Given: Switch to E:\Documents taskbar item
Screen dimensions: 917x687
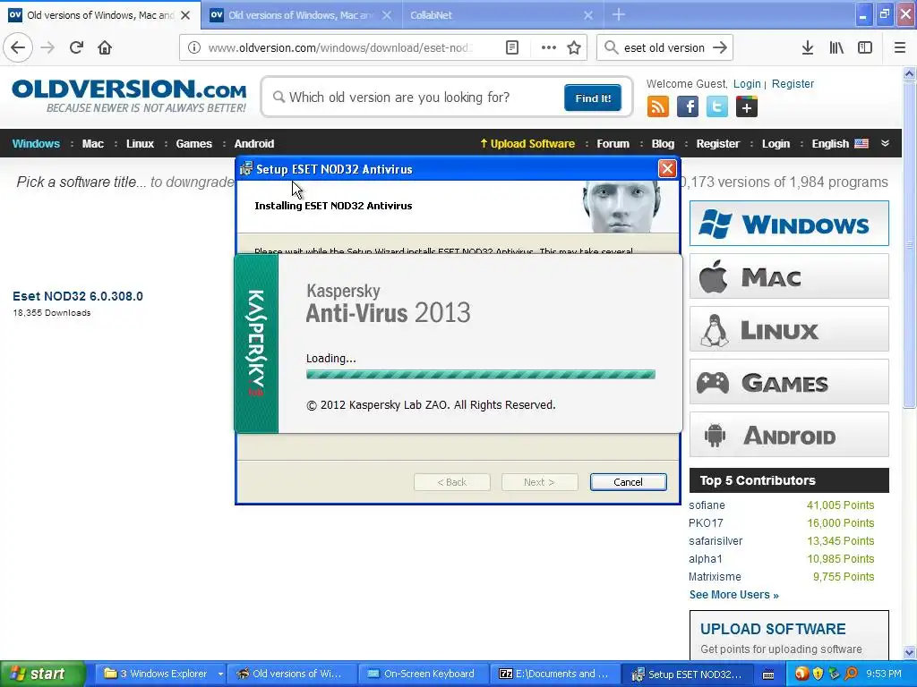Looking at the screenshot, I should click(x=554, y=674).
